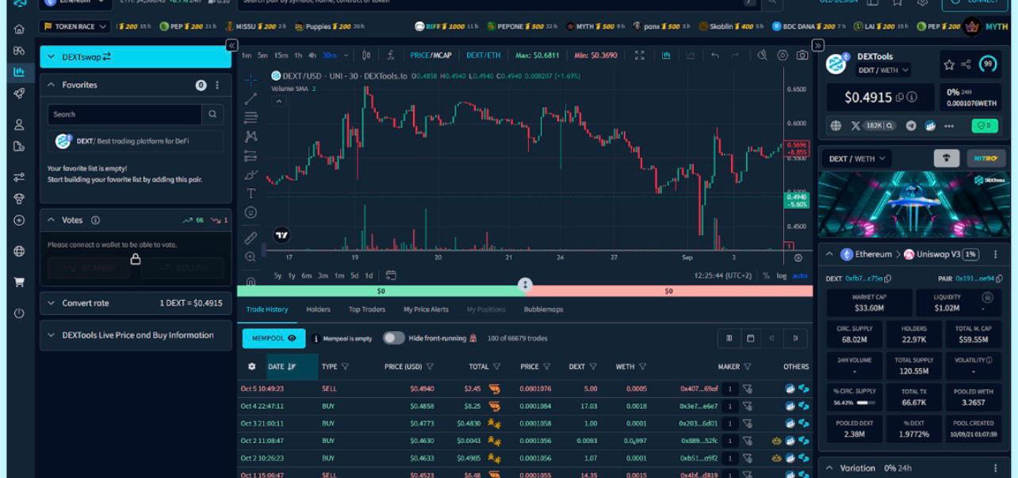Open trade table settings gear
Viewport: 1018px width, 478px height.
tap(252, 366)
